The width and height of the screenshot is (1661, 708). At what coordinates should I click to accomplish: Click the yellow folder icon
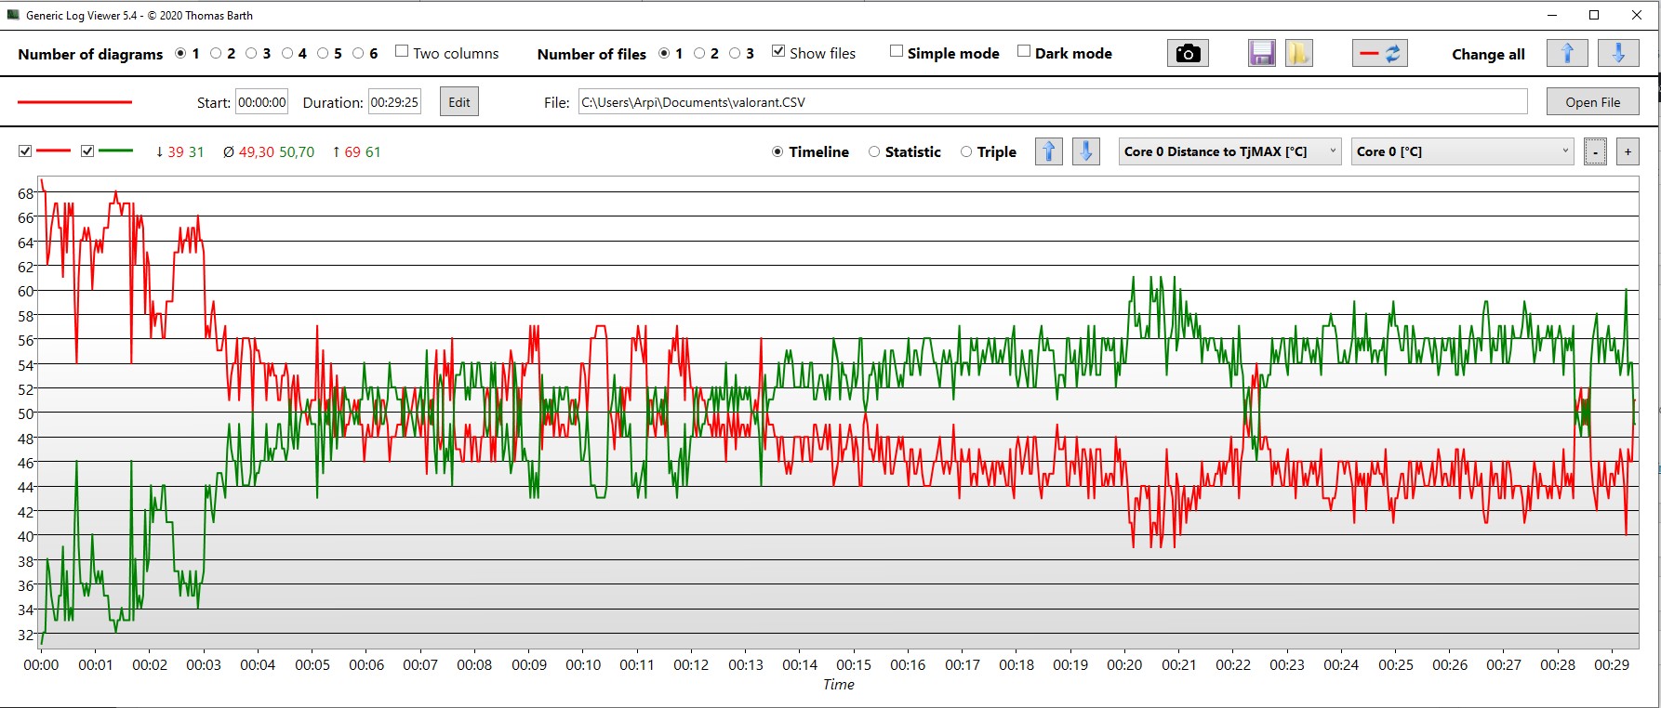click(x=1298, y=54)
